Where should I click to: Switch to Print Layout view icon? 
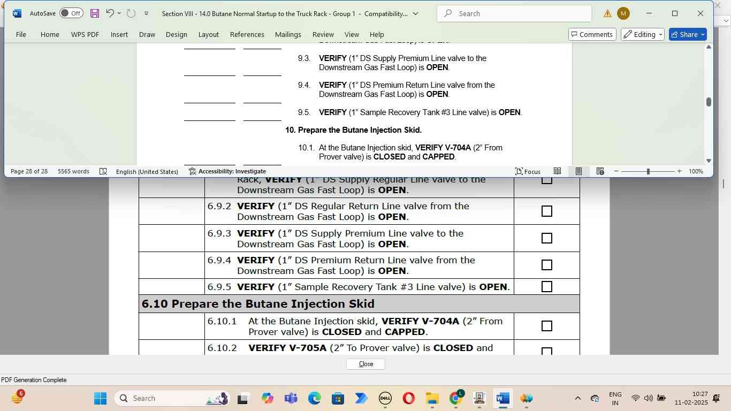[578, 171]
